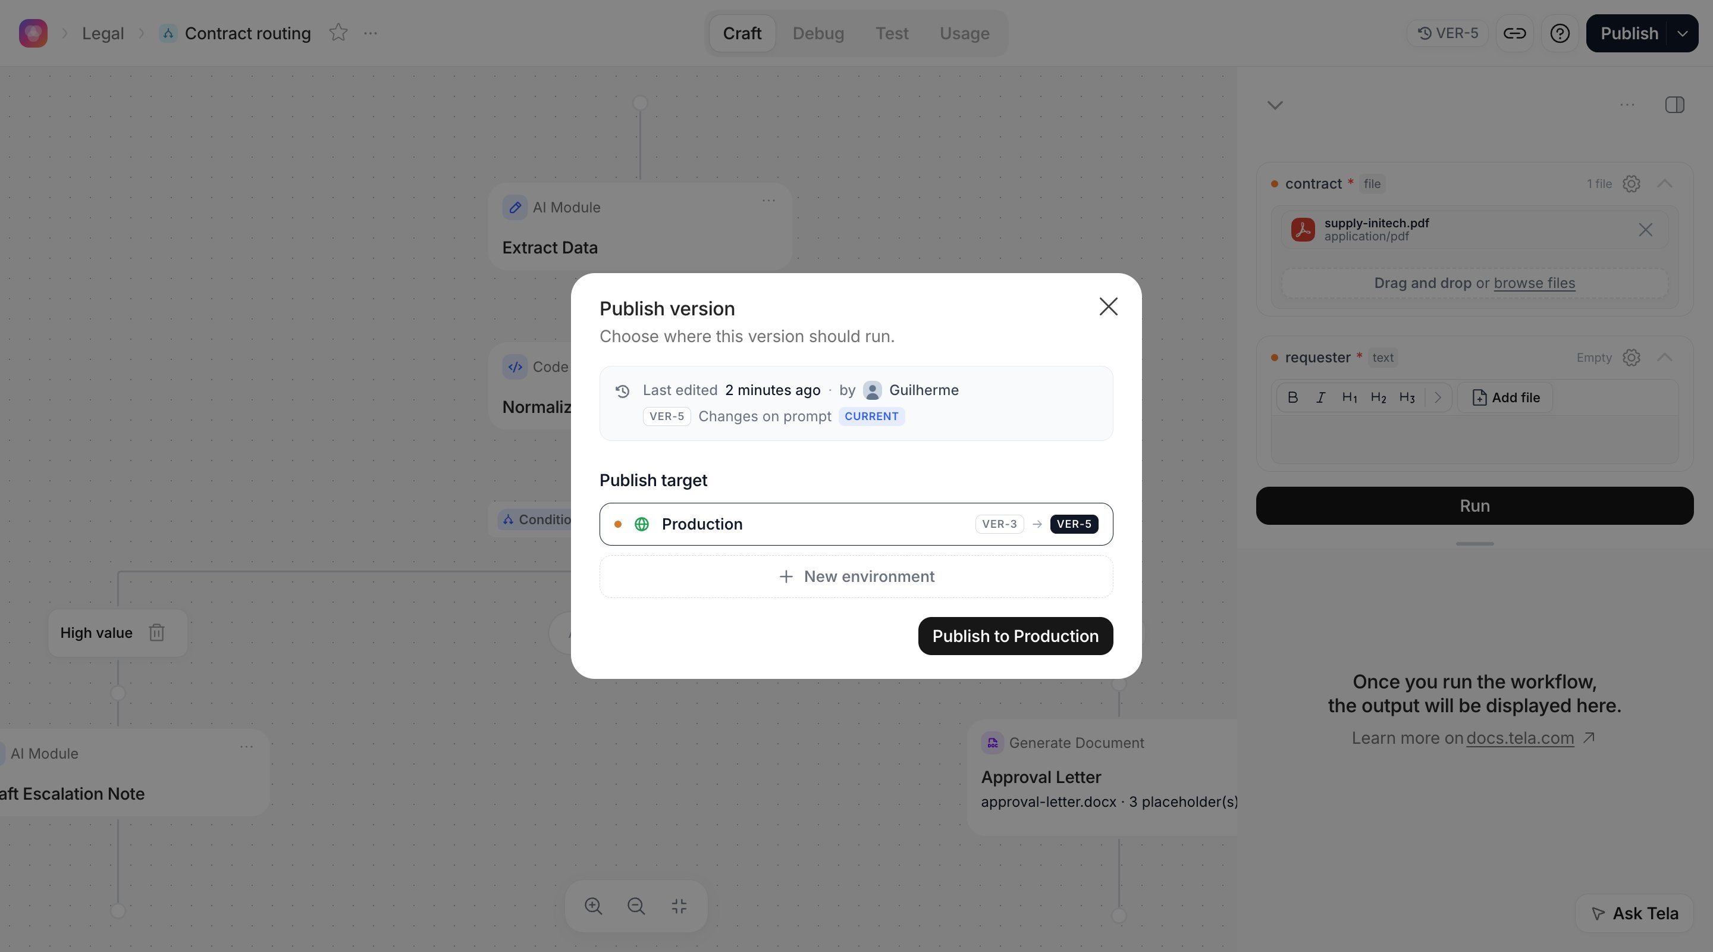Open the help question mark icon
The width and height of the screenshot is (1713, 952).
(1560, 33)
